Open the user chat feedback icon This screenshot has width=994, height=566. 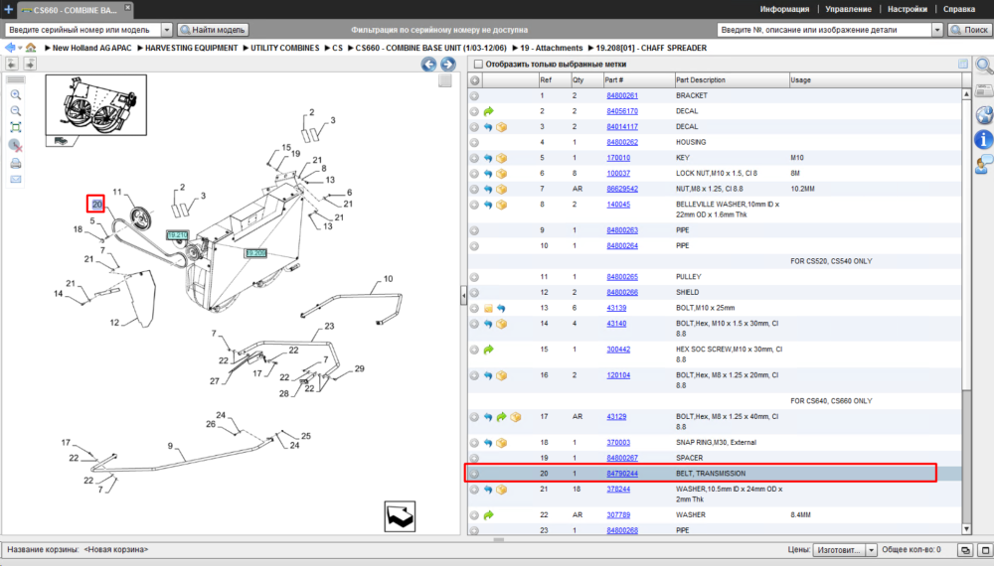984,165
